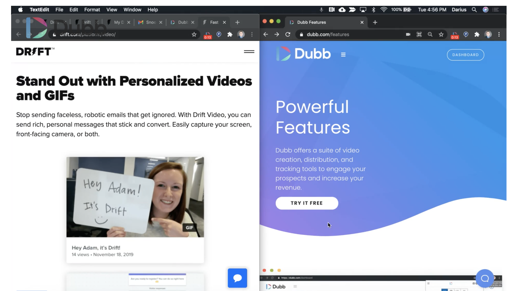Open the Edit menu
511x291 pixels.
pos(74,10)
